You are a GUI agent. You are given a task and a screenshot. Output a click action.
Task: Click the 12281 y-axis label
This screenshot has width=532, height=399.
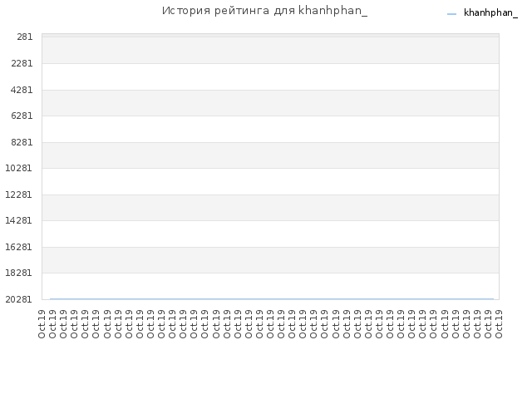18,195
